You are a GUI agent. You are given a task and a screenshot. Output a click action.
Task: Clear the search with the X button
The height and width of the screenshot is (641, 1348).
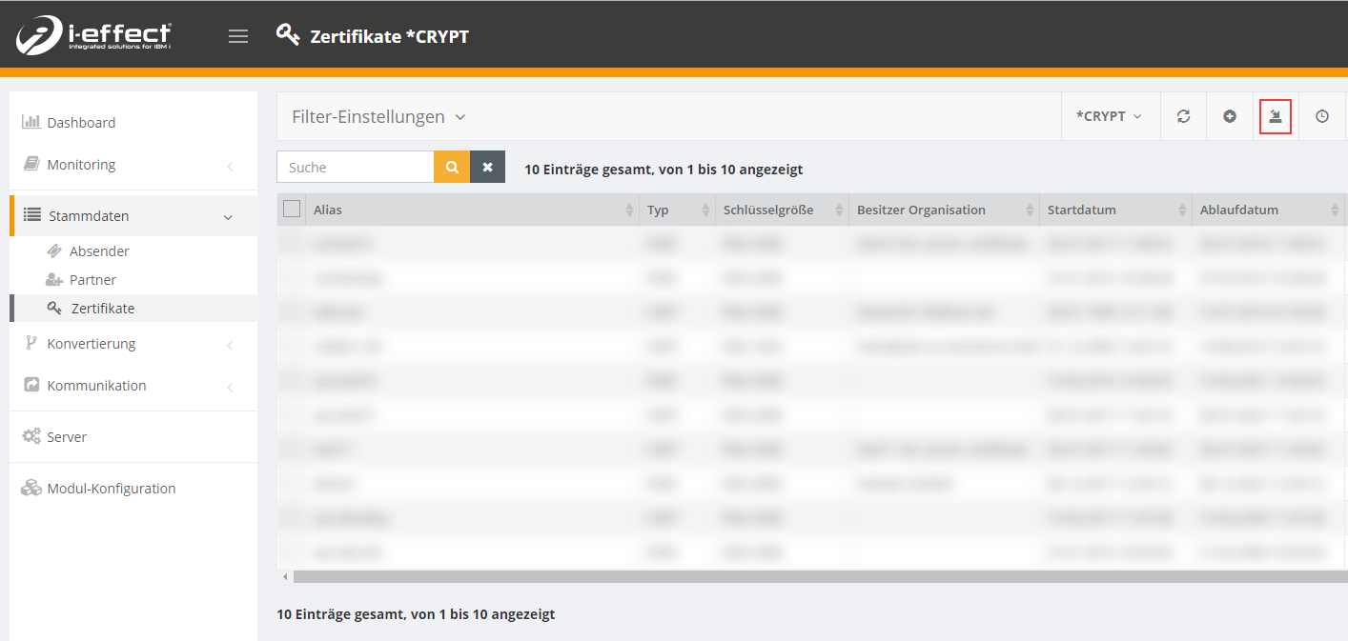(x=487, y=167)
